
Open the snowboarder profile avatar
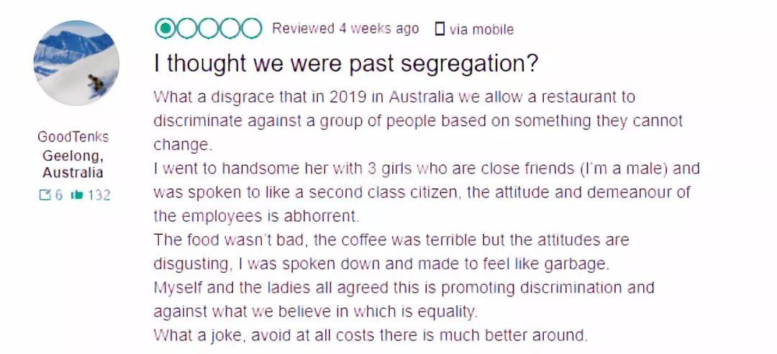[x=76, y=62]
